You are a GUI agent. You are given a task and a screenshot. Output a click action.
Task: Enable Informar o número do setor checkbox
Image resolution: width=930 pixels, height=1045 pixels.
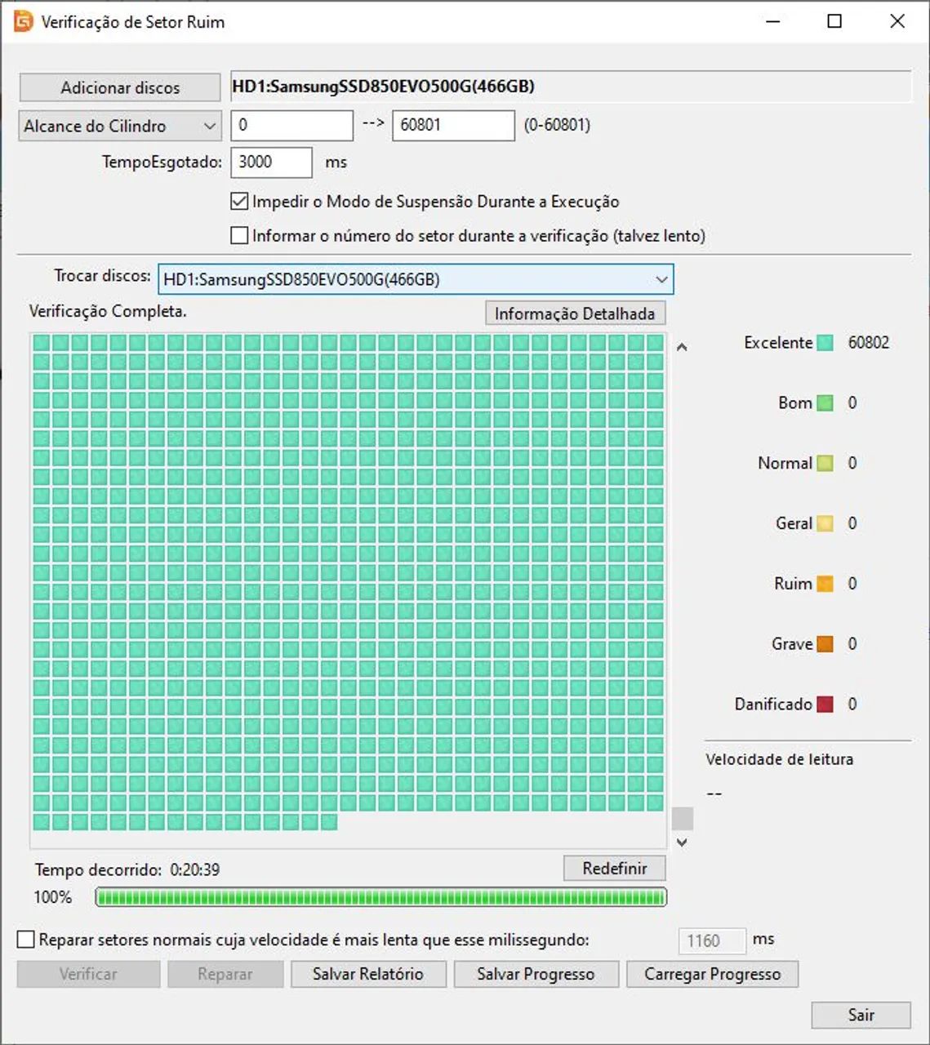click(x=239, y=236)
